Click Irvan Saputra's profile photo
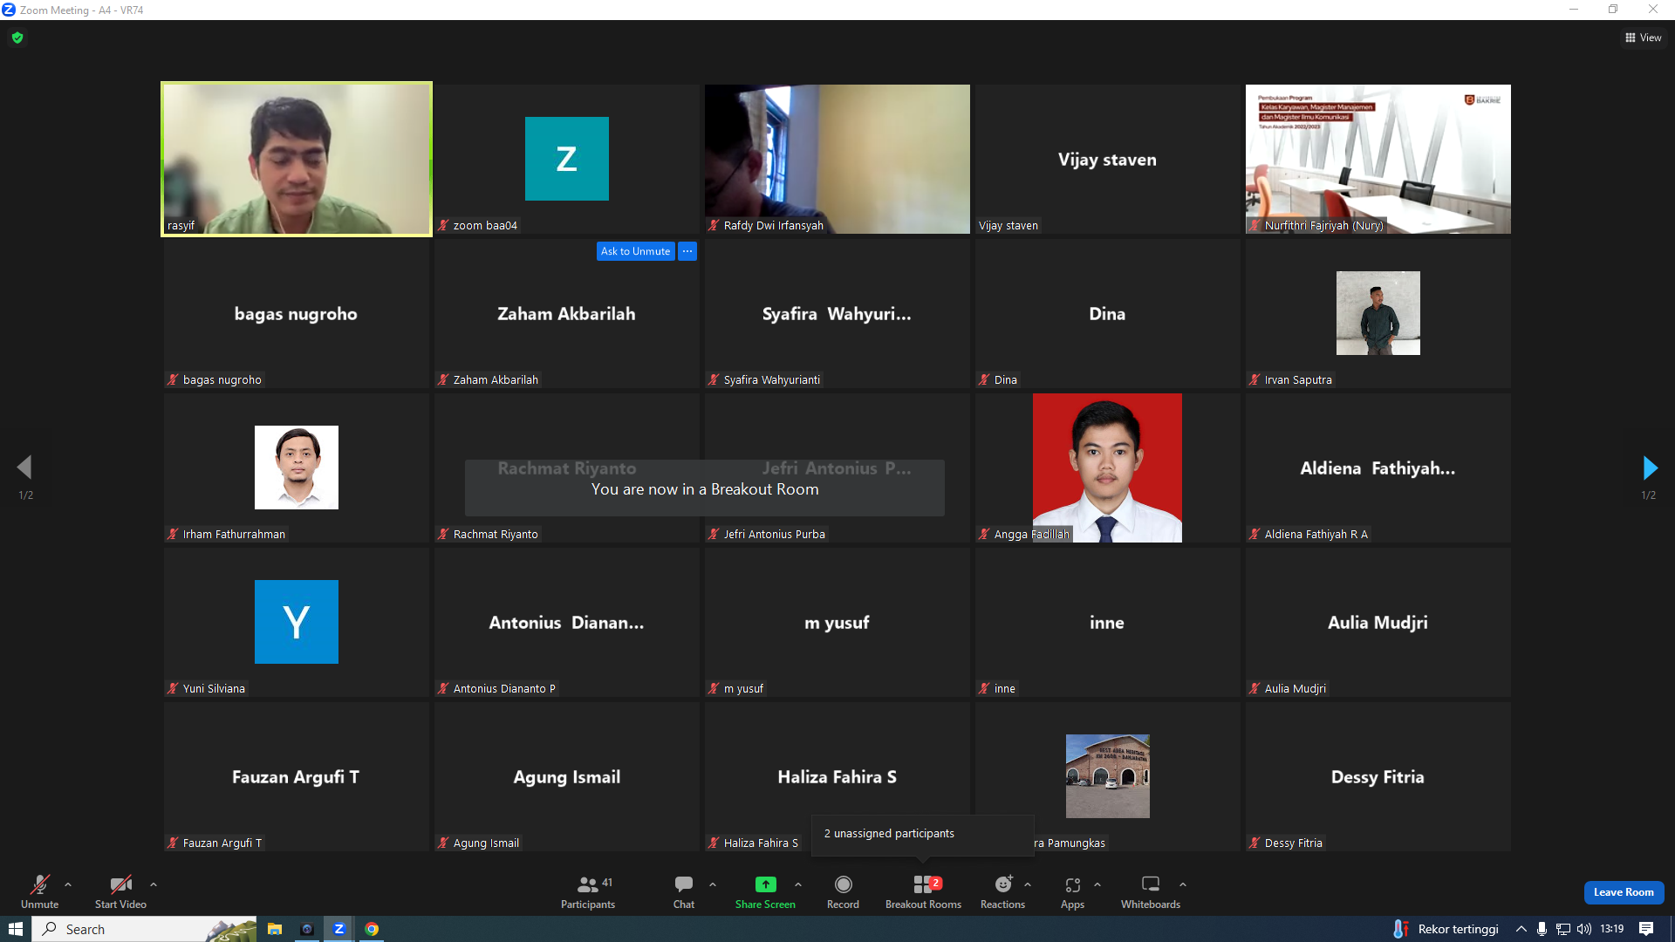Screen dimensions: 1675x942 click(x=1378, y=313)
